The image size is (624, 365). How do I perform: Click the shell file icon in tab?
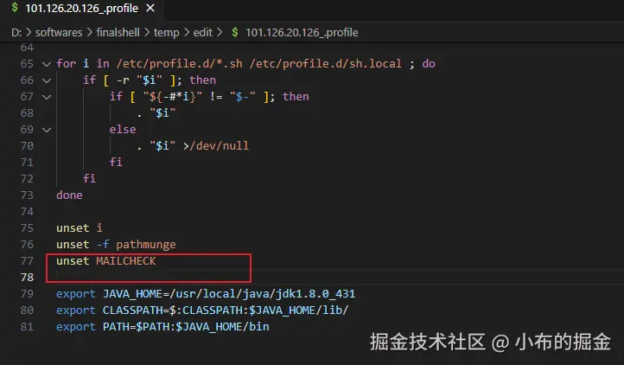click(15, 8)
